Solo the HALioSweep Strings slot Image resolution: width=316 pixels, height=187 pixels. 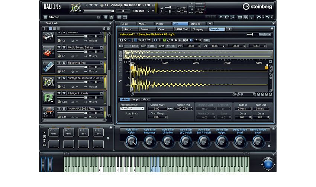click(64, 47)
